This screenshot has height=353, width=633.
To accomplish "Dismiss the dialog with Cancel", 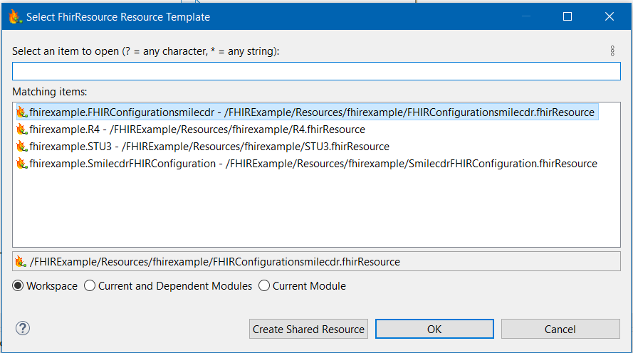I will click(x=560, y=329).
